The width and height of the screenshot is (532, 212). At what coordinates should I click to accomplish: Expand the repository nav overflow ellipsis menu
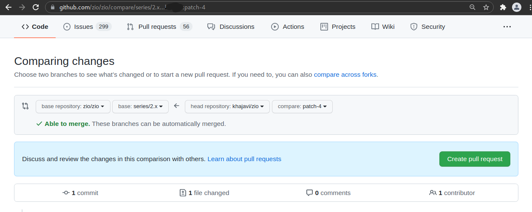pos(507,27)
